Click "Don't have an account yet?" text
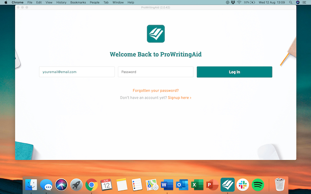Screen dimensions: 311x194 [x=143, y=98]
